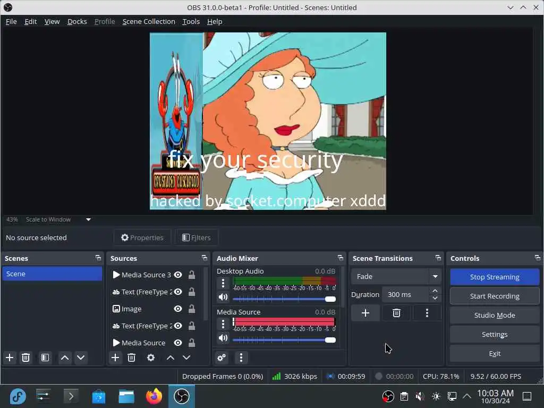
Task: Pop out the Sources dock
Action: (x=205, y=258)
